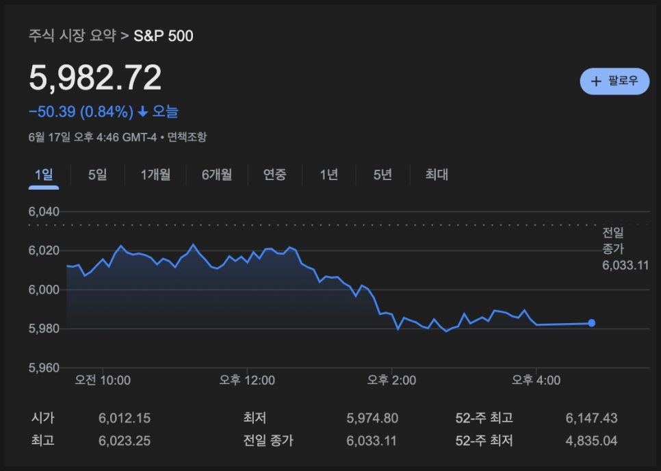Click the down arrow icon beside 오늘
This screenshot has width=661, height=471.
tap(143, 112)
